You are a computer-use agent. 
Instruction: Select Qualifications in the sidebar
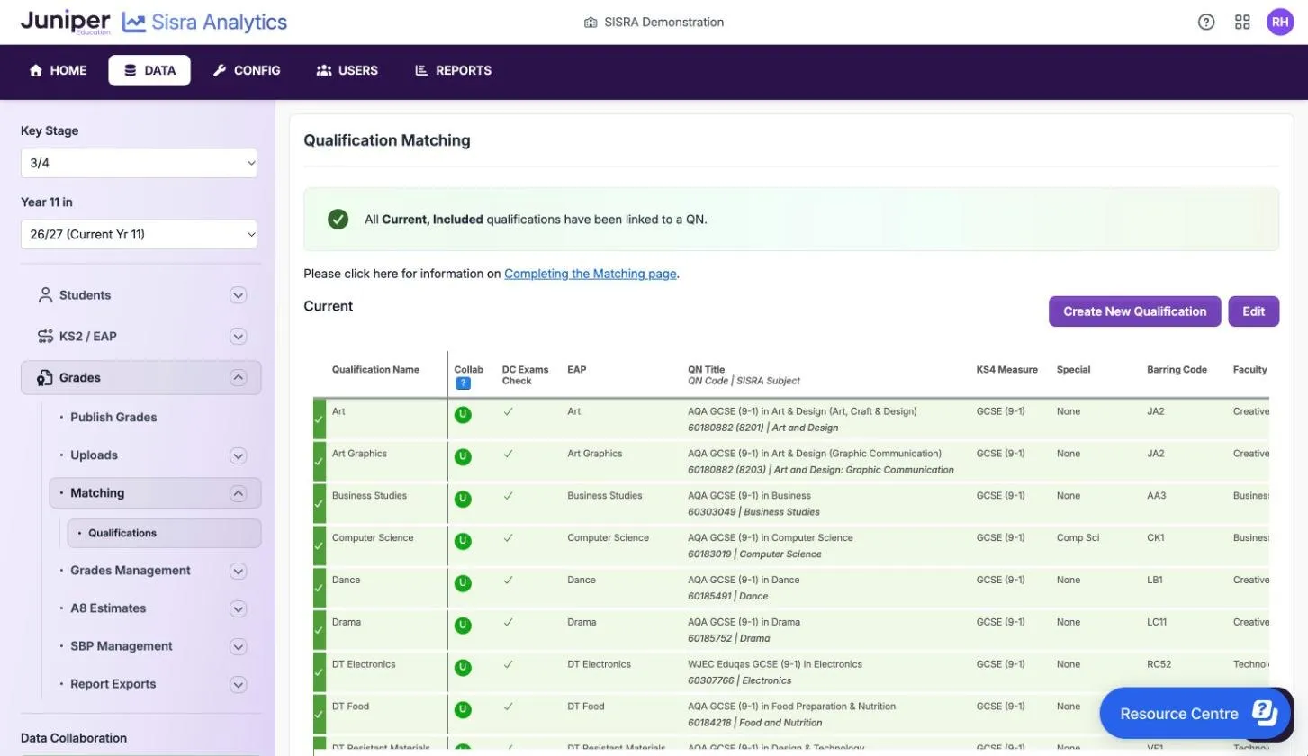pos(164,533)
